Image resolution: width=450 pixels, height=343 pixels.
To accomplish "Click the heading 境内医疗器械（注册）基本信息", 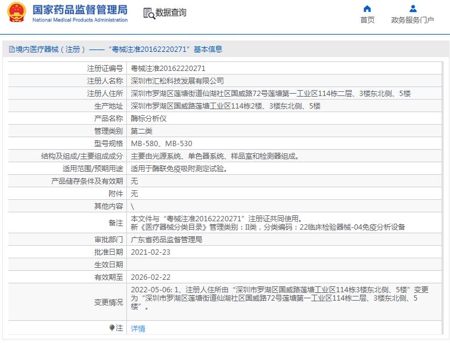I will pos(116,50).
